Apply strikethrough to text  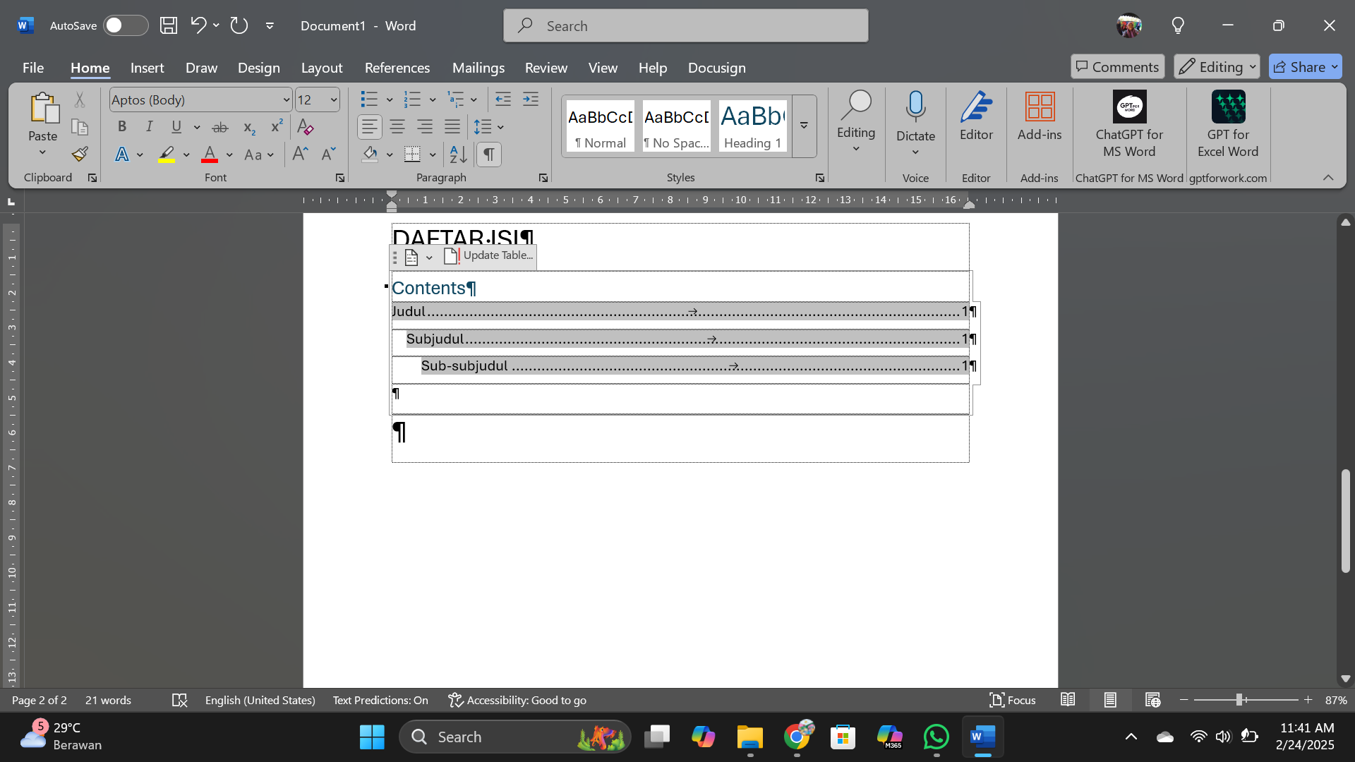click(220, 127)
